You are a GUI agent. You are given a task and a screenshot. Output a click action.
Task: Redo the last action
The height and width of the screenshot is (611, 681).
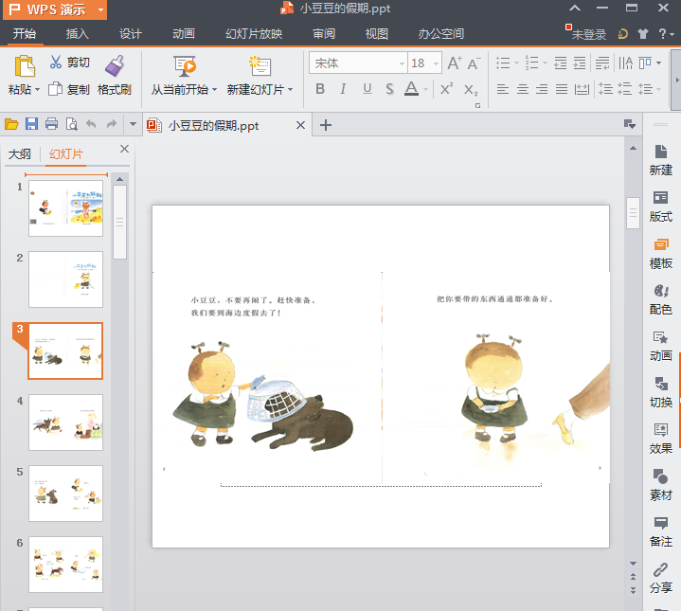[112, 124]
